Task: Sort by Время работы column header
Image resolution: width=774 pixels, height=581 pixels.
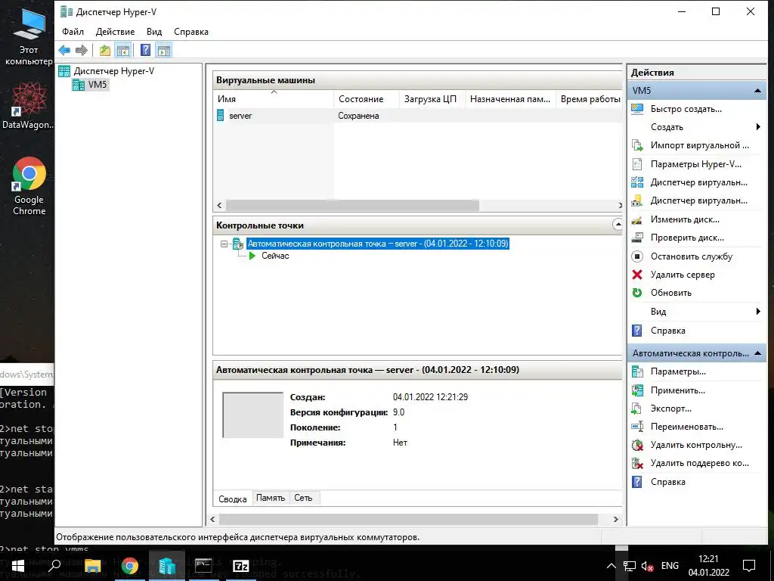Action: (x=590, y=99)
